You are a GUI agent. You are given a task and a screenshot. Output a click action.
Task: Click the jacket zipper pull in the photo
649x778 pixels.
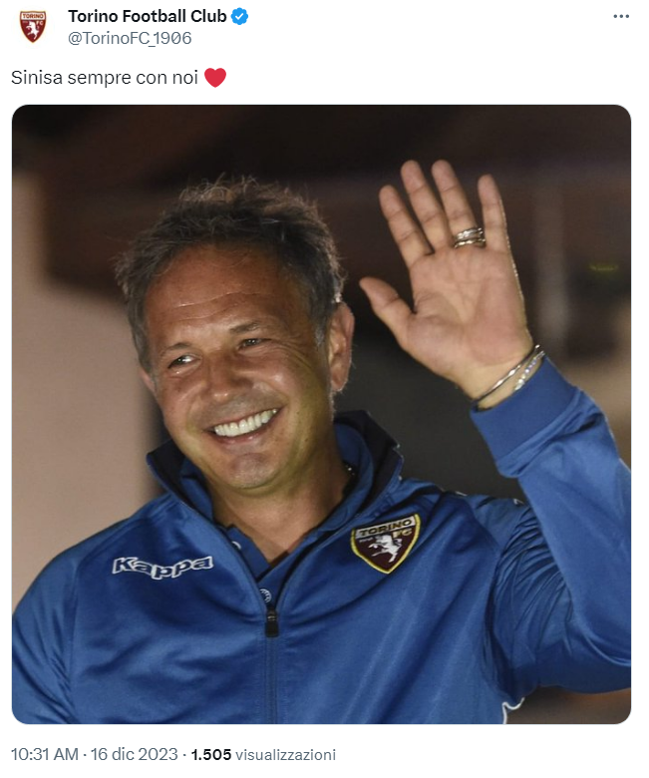tap(271, 620)
